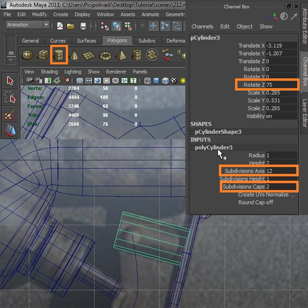Viewport: 308px width, 308px height.
Task: Toggle textured display checker icon
Action: tap(174, 81)
